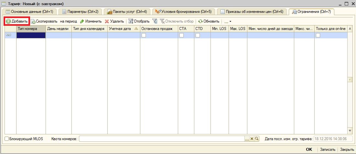356x154 pixels.
Task: Click Отобрать to open the filter
Action: coord(139,21)
